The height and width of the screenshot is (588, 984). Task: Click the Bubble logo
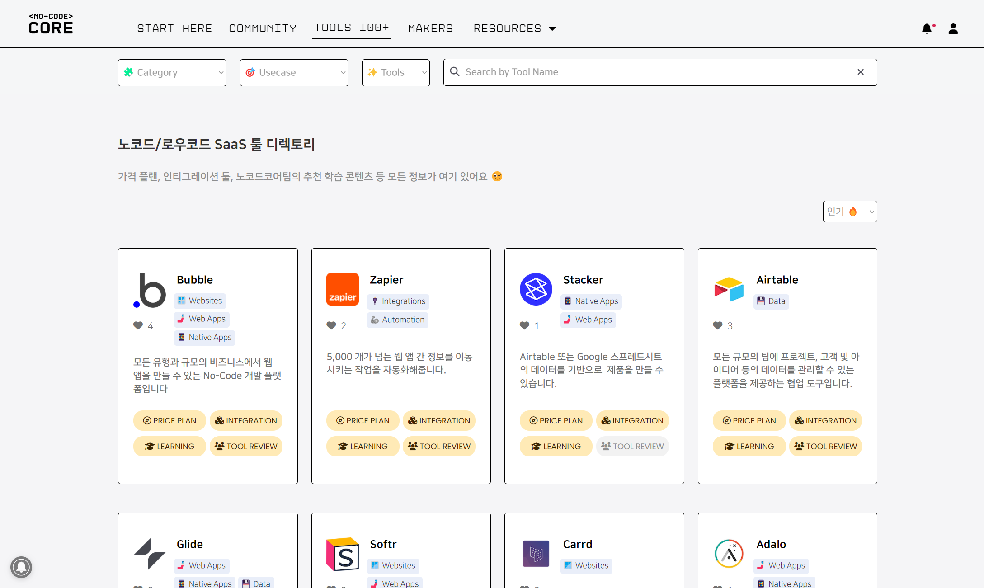pyautogui.click(x=150, y=290)
